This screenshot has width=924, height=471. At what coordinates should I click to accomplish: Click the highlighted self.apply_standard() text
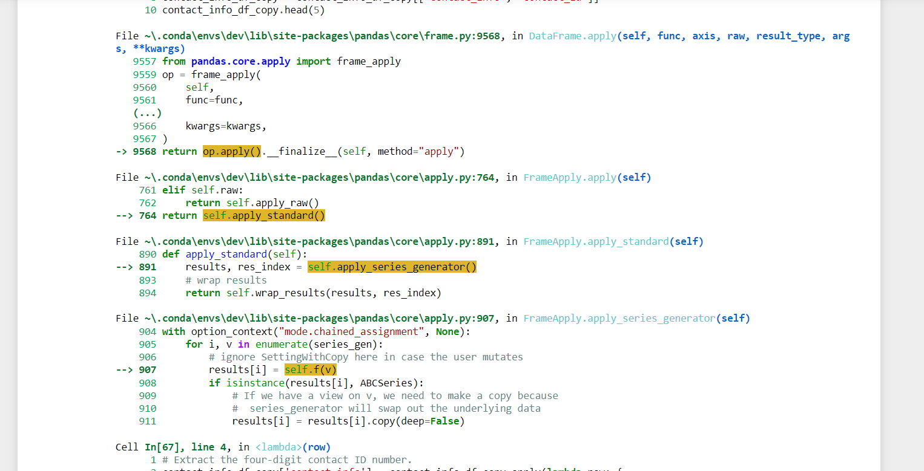263,215
